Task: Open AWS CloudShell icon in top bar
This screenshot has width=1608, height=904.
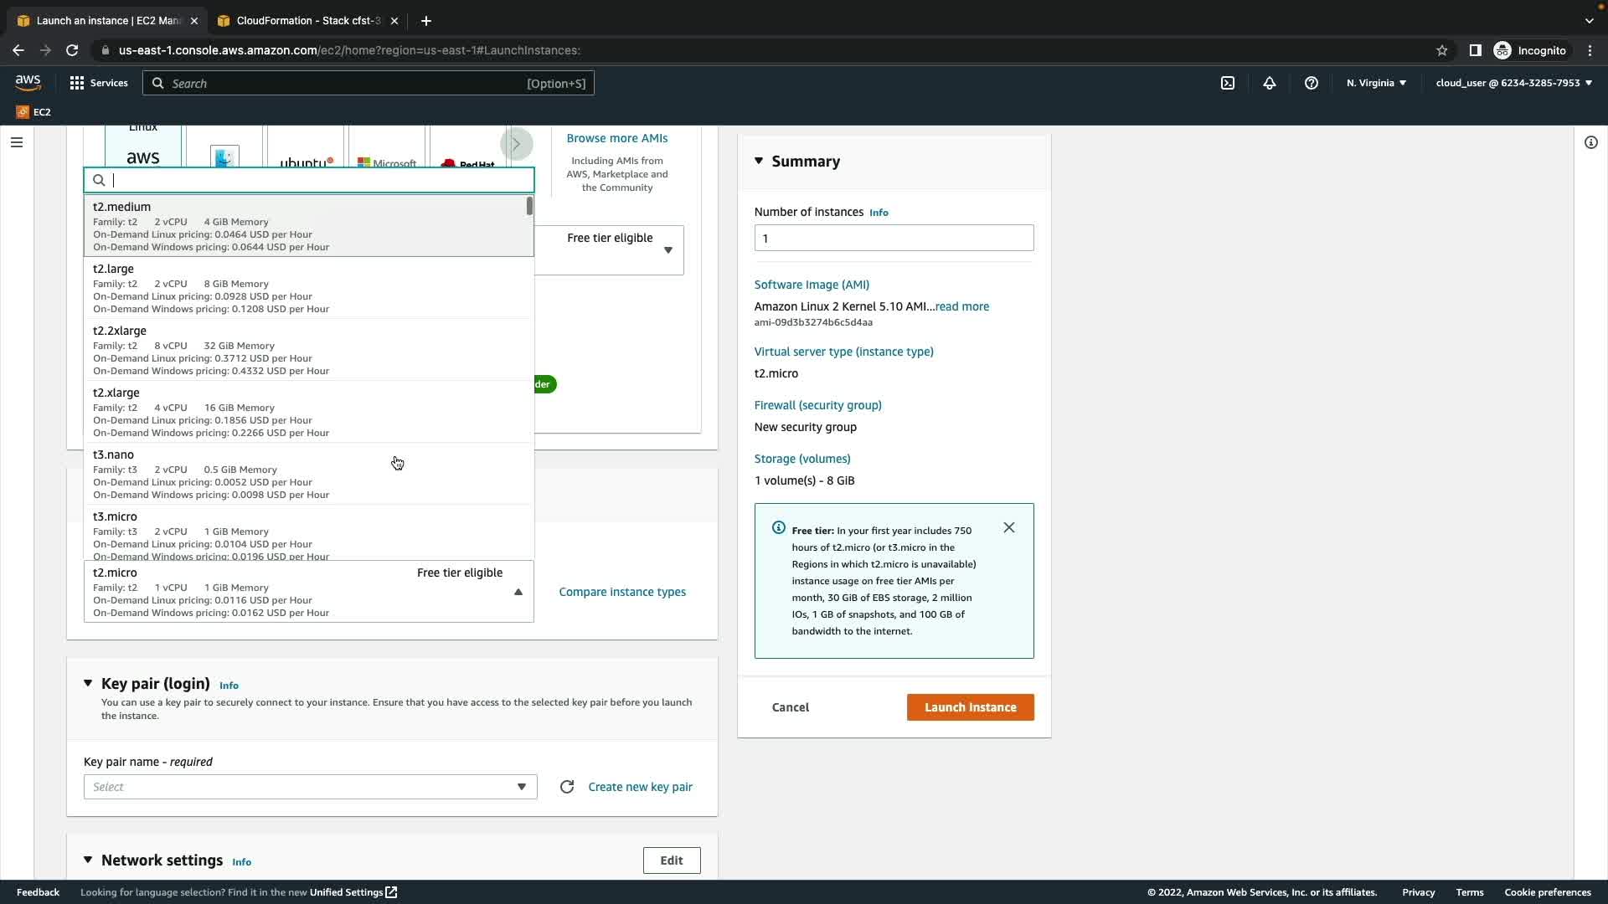Action: pos(1228,83)
